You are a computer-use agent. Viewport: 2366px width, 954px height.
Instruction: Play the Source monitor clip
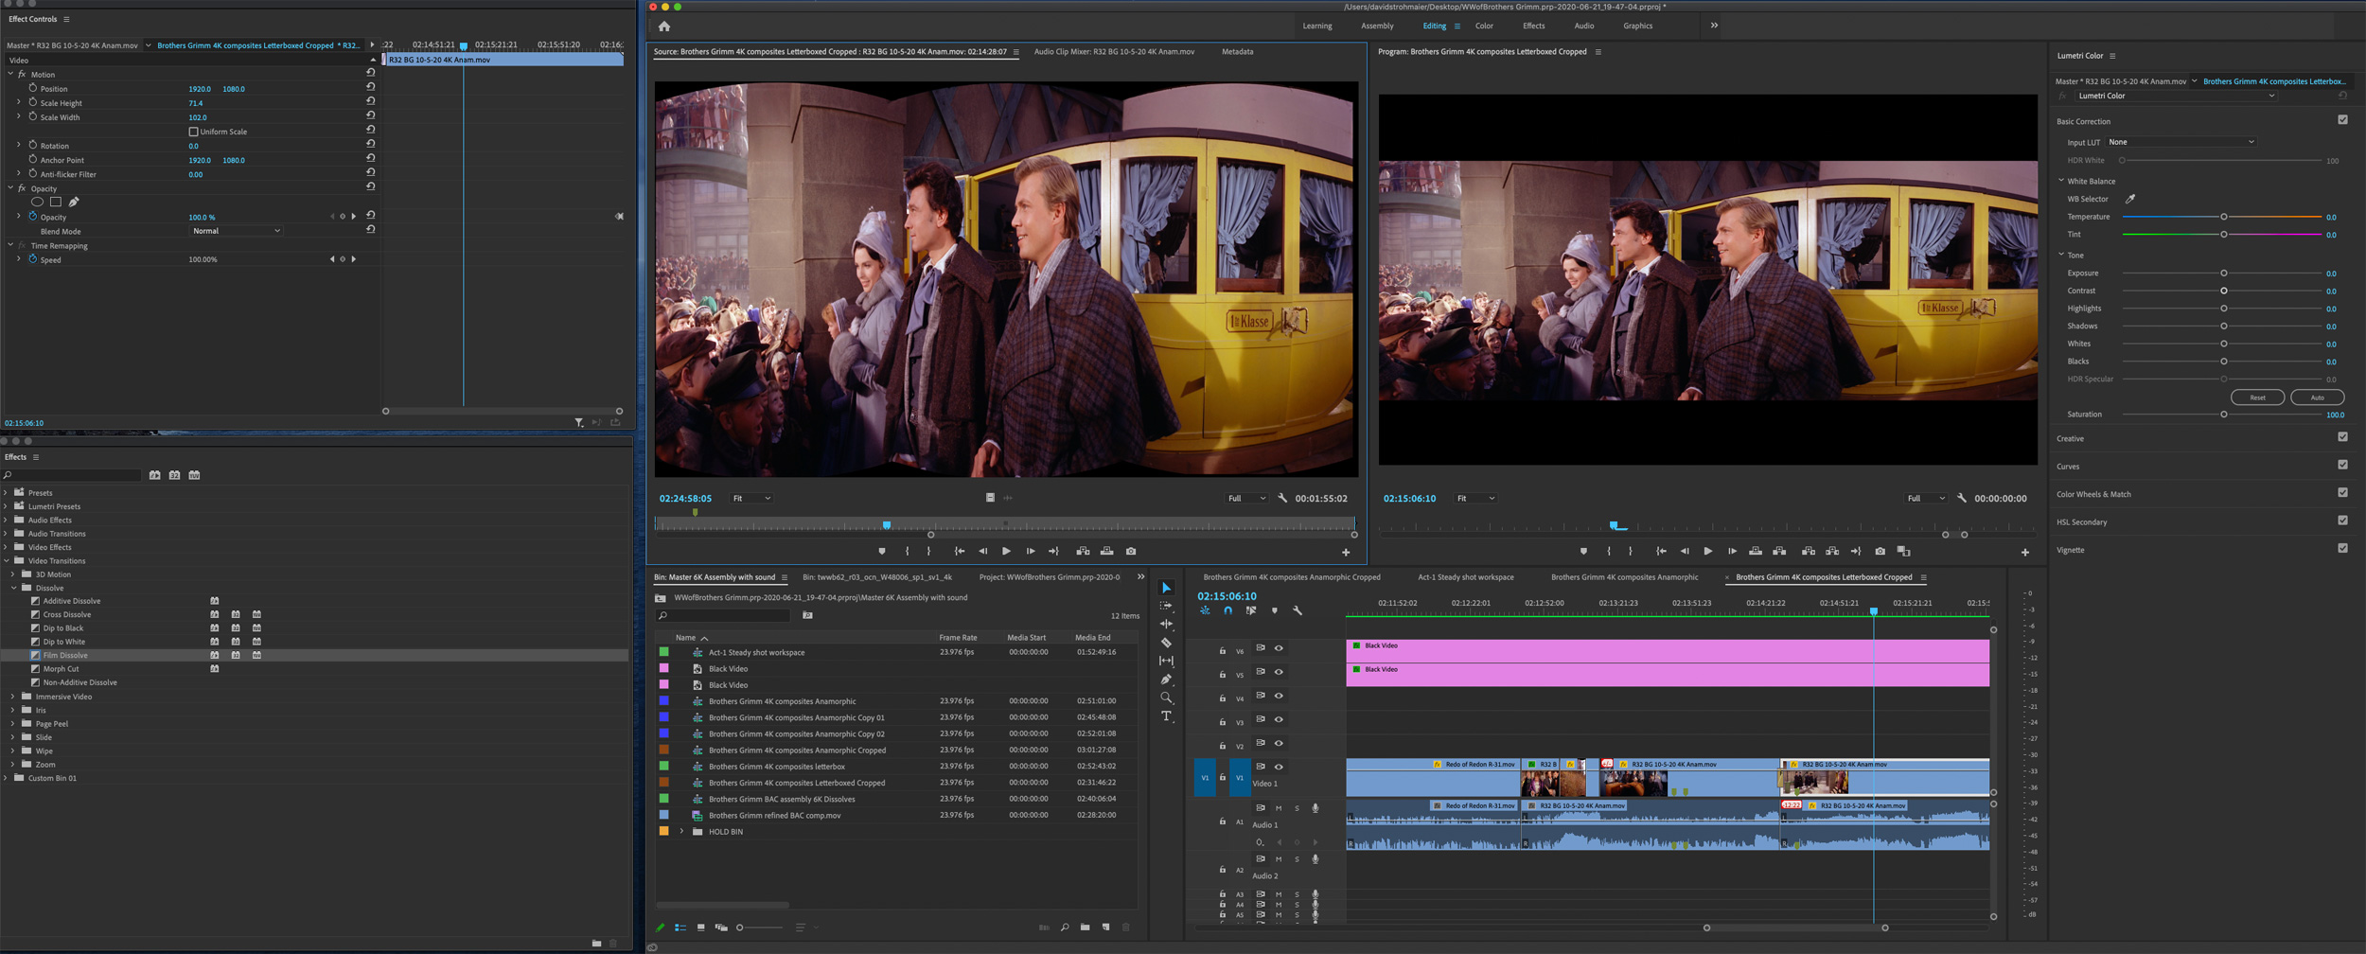(x=1006, y=551)
